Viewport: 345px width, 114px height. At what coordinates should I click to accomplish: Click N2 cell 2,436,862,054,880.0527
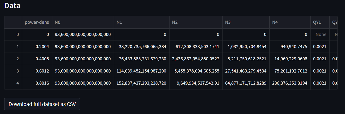[x=196, y=59]
